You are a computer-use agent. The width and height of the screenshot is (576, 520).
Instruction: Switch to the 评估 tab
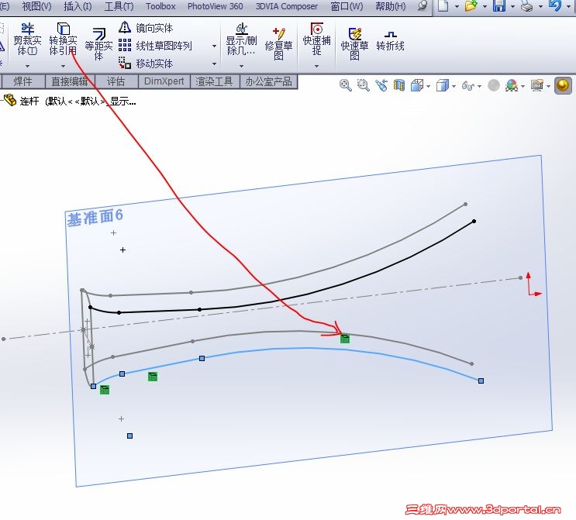116,81
